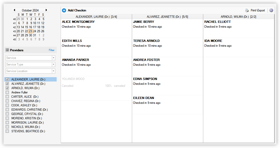Screen dimensions: 280x148
Task: Enable the CARTER, ALICE provider checkbox
Action: (7, 96)
